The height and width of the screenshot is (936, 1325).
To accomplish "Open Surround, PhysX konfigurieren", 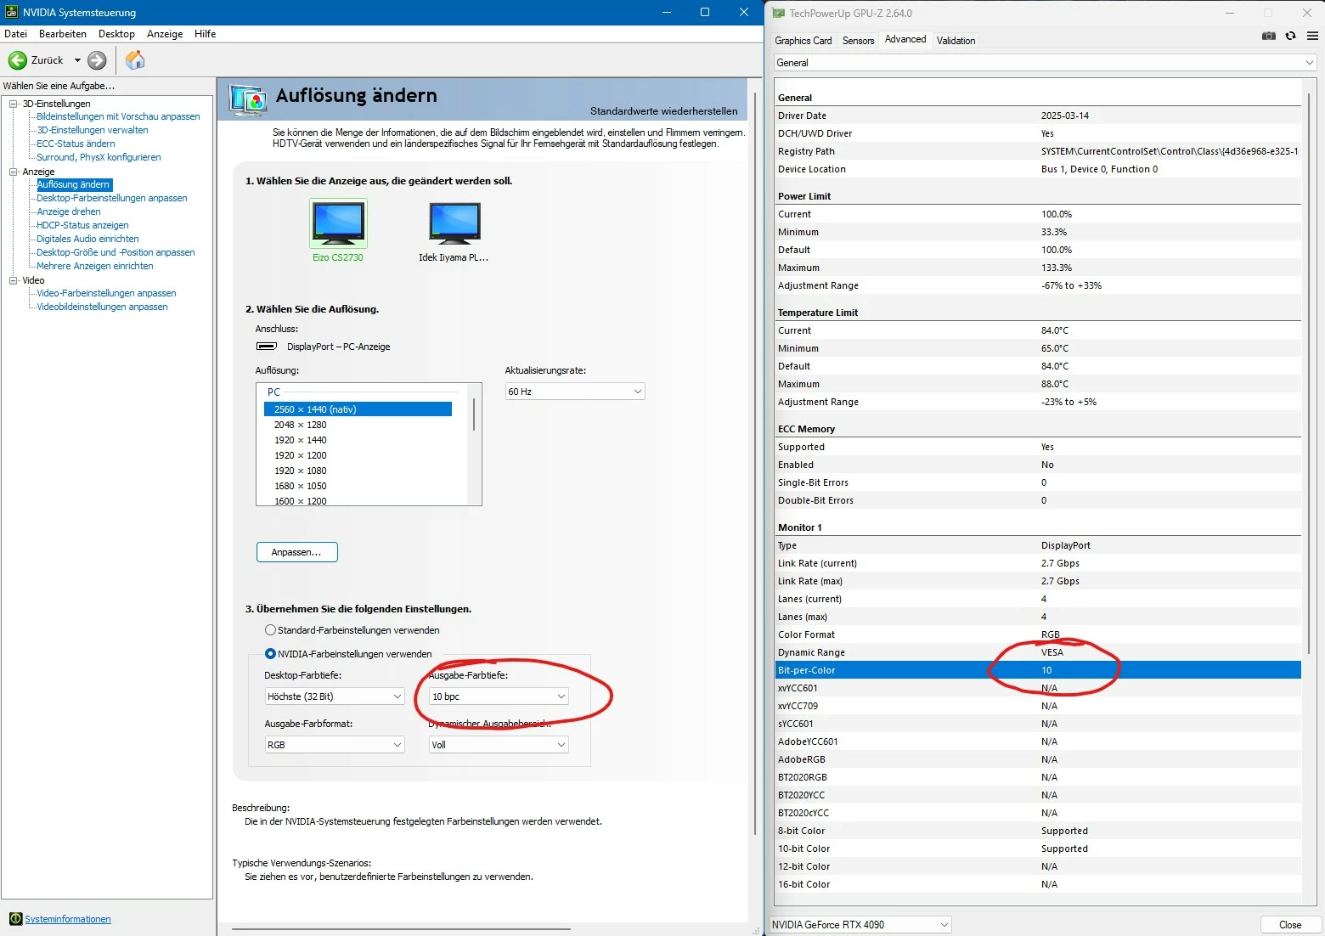I will click(99, 157).
